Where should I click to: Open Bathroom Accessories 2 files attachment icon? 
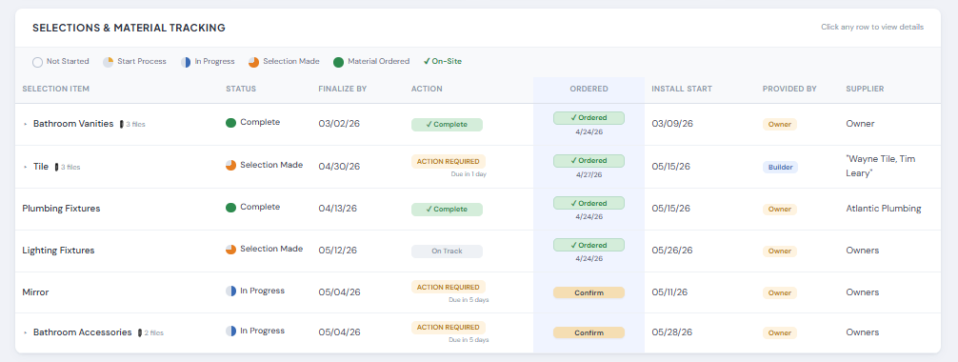tap(140, 332)
